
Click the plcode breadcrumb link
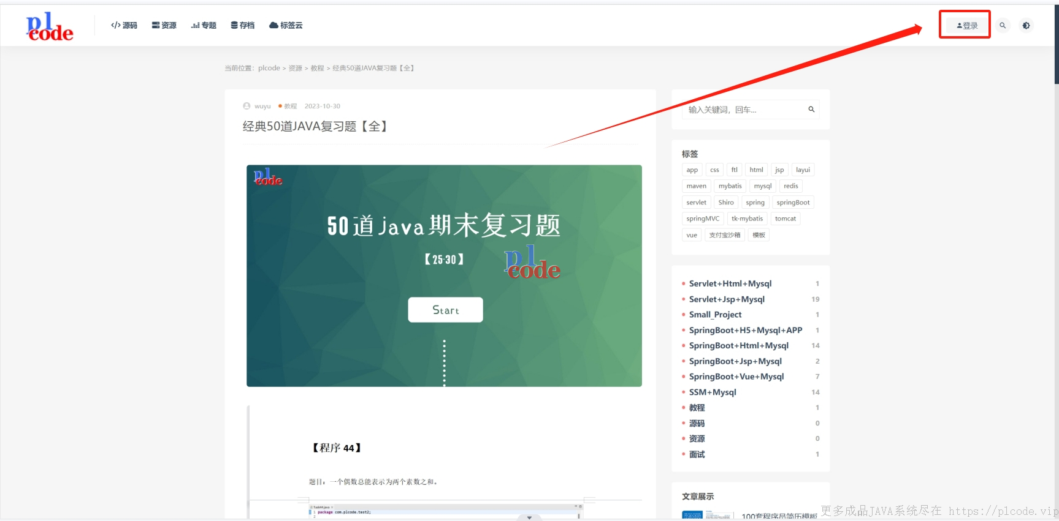click(269, 68)
